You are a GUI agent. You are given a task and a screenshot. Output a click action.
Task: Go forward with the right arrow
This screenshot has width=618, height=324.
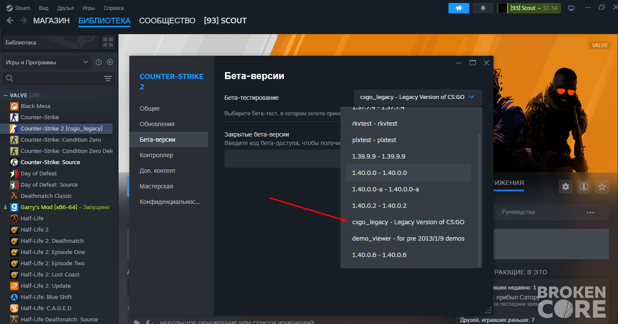[23, 20]
